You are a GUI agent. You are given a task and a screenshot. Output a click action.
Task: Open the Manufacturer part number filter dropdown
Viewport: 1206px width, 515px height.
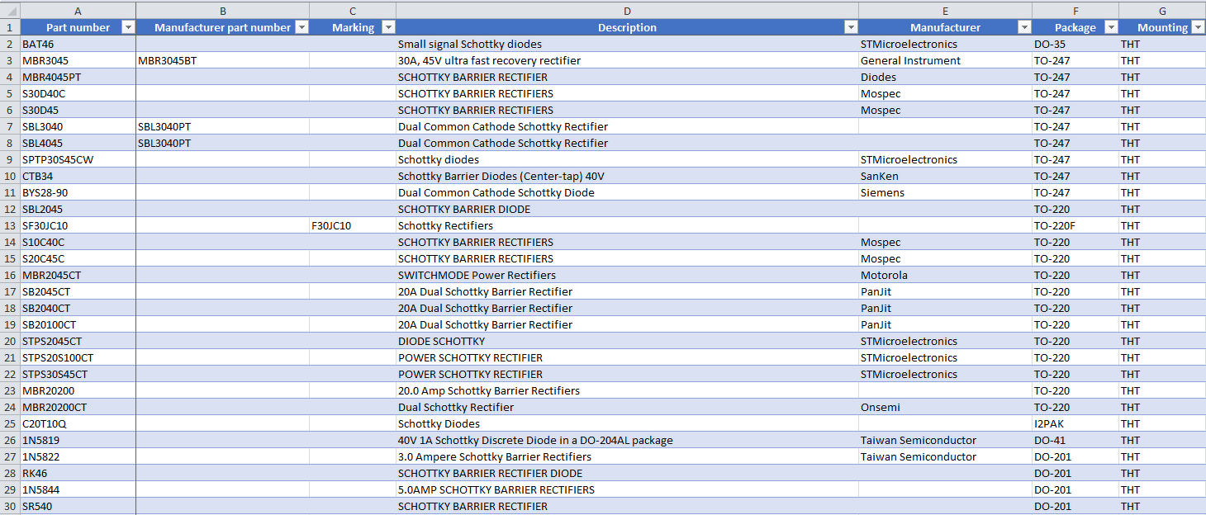coord(301,27)
